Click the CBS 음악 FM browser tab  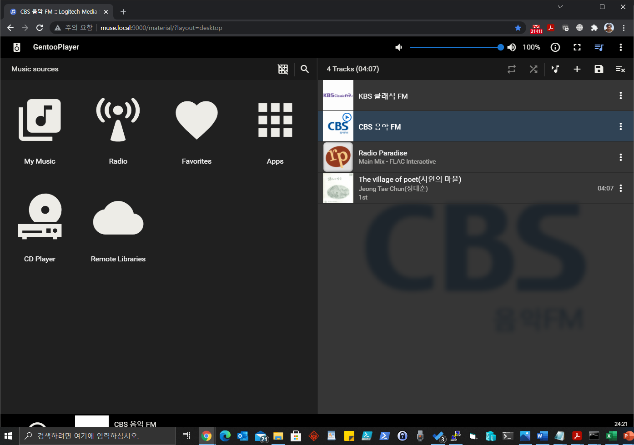pyautogui.click(x=59, y=12)
